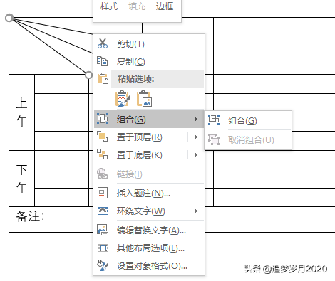The image size is (335, 281).
Task: Click the scissors Cut icon
Action: [x=103, y=43]
